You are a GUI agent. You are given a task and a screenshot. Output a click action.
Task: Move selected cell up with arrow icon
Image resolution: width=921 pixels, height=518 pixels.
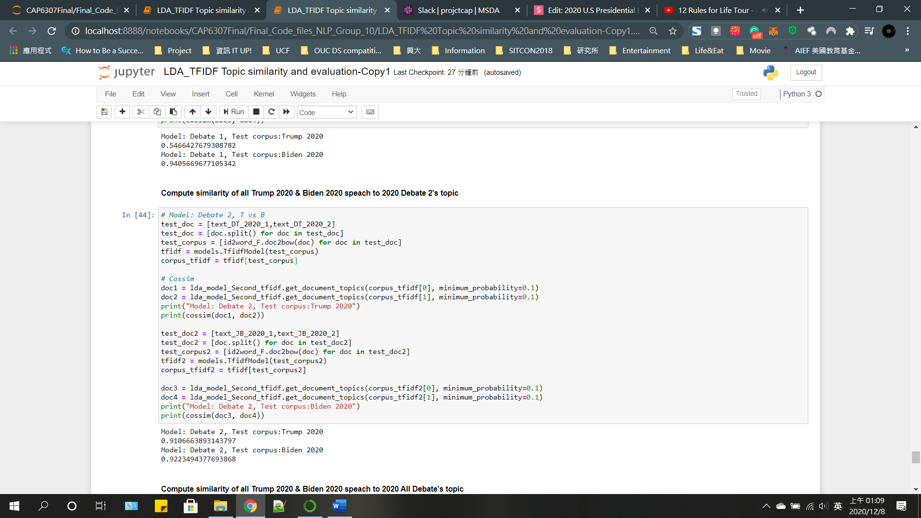point(192,112)
